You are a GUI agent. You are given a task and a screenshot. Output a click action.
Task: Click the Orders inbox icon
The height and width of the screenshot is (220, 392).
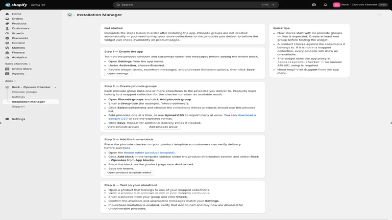(7, 19)
